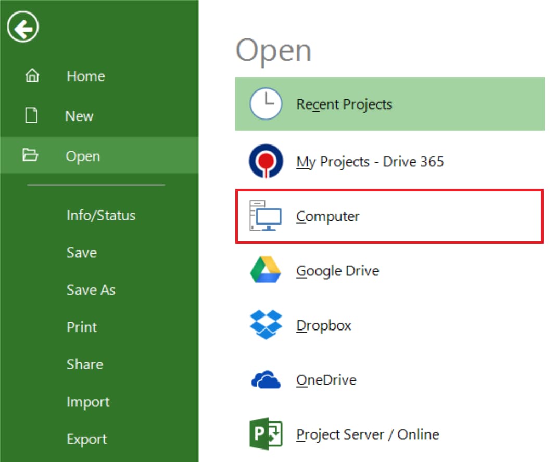556x462 pixels.
Task: Select the Open tab in sidebar
Action: point(83,156)
